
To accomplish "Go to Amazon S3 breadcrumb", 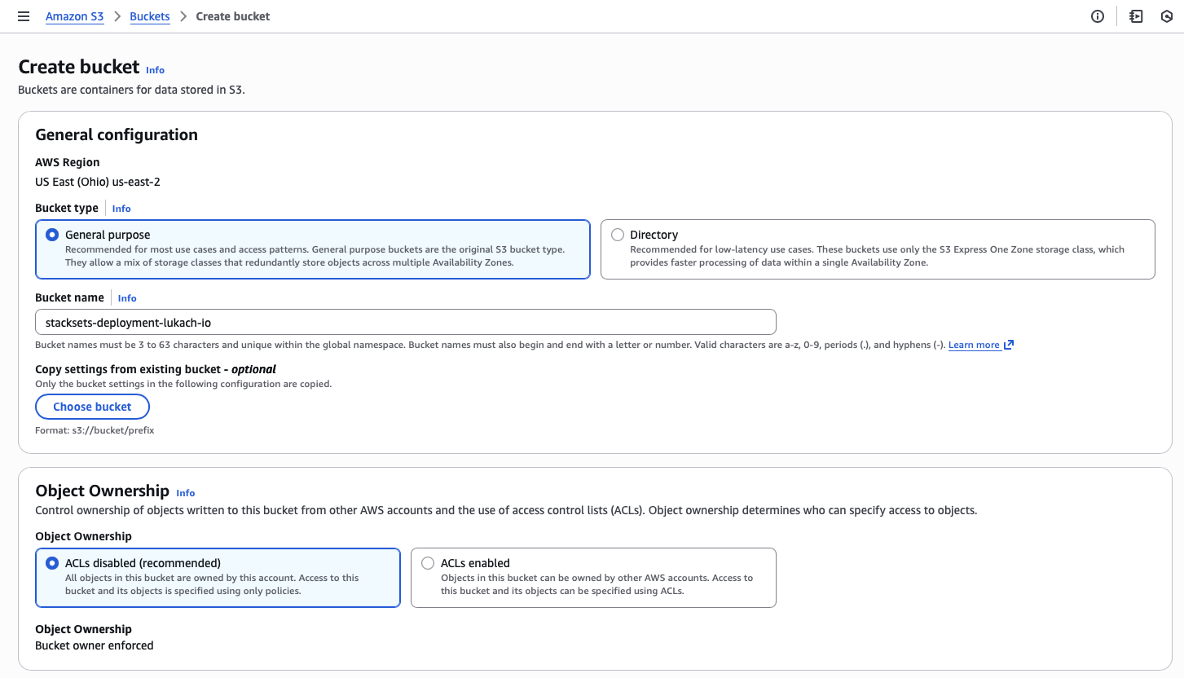I will 74,16.
